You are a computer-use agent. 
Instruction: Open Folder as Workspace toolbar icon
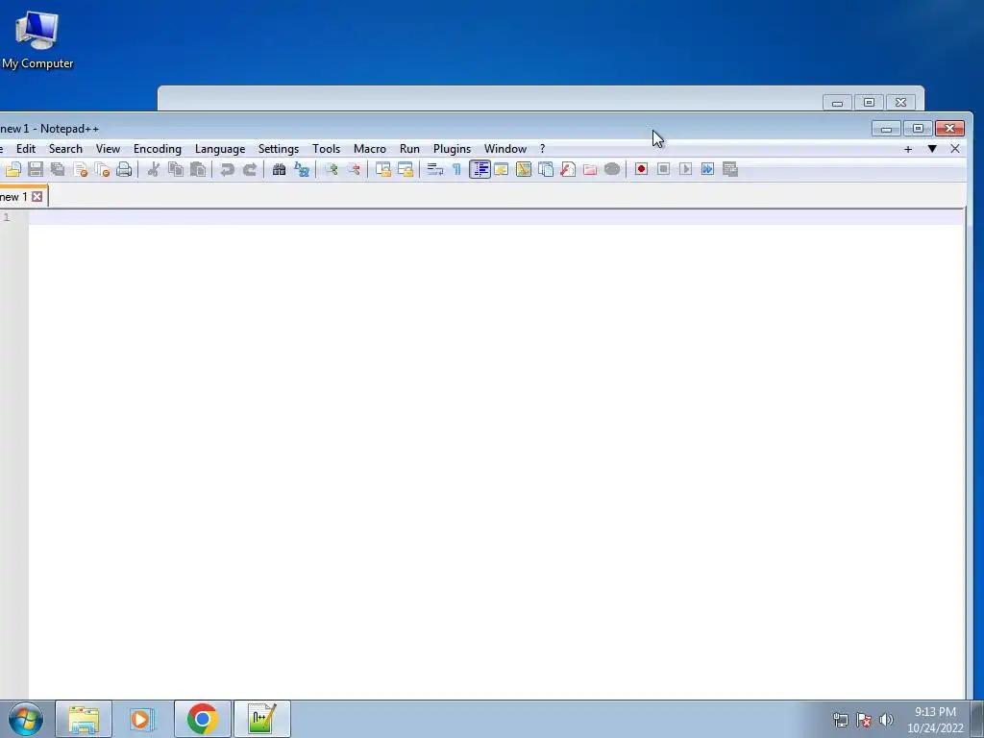[x=590, y=169]
